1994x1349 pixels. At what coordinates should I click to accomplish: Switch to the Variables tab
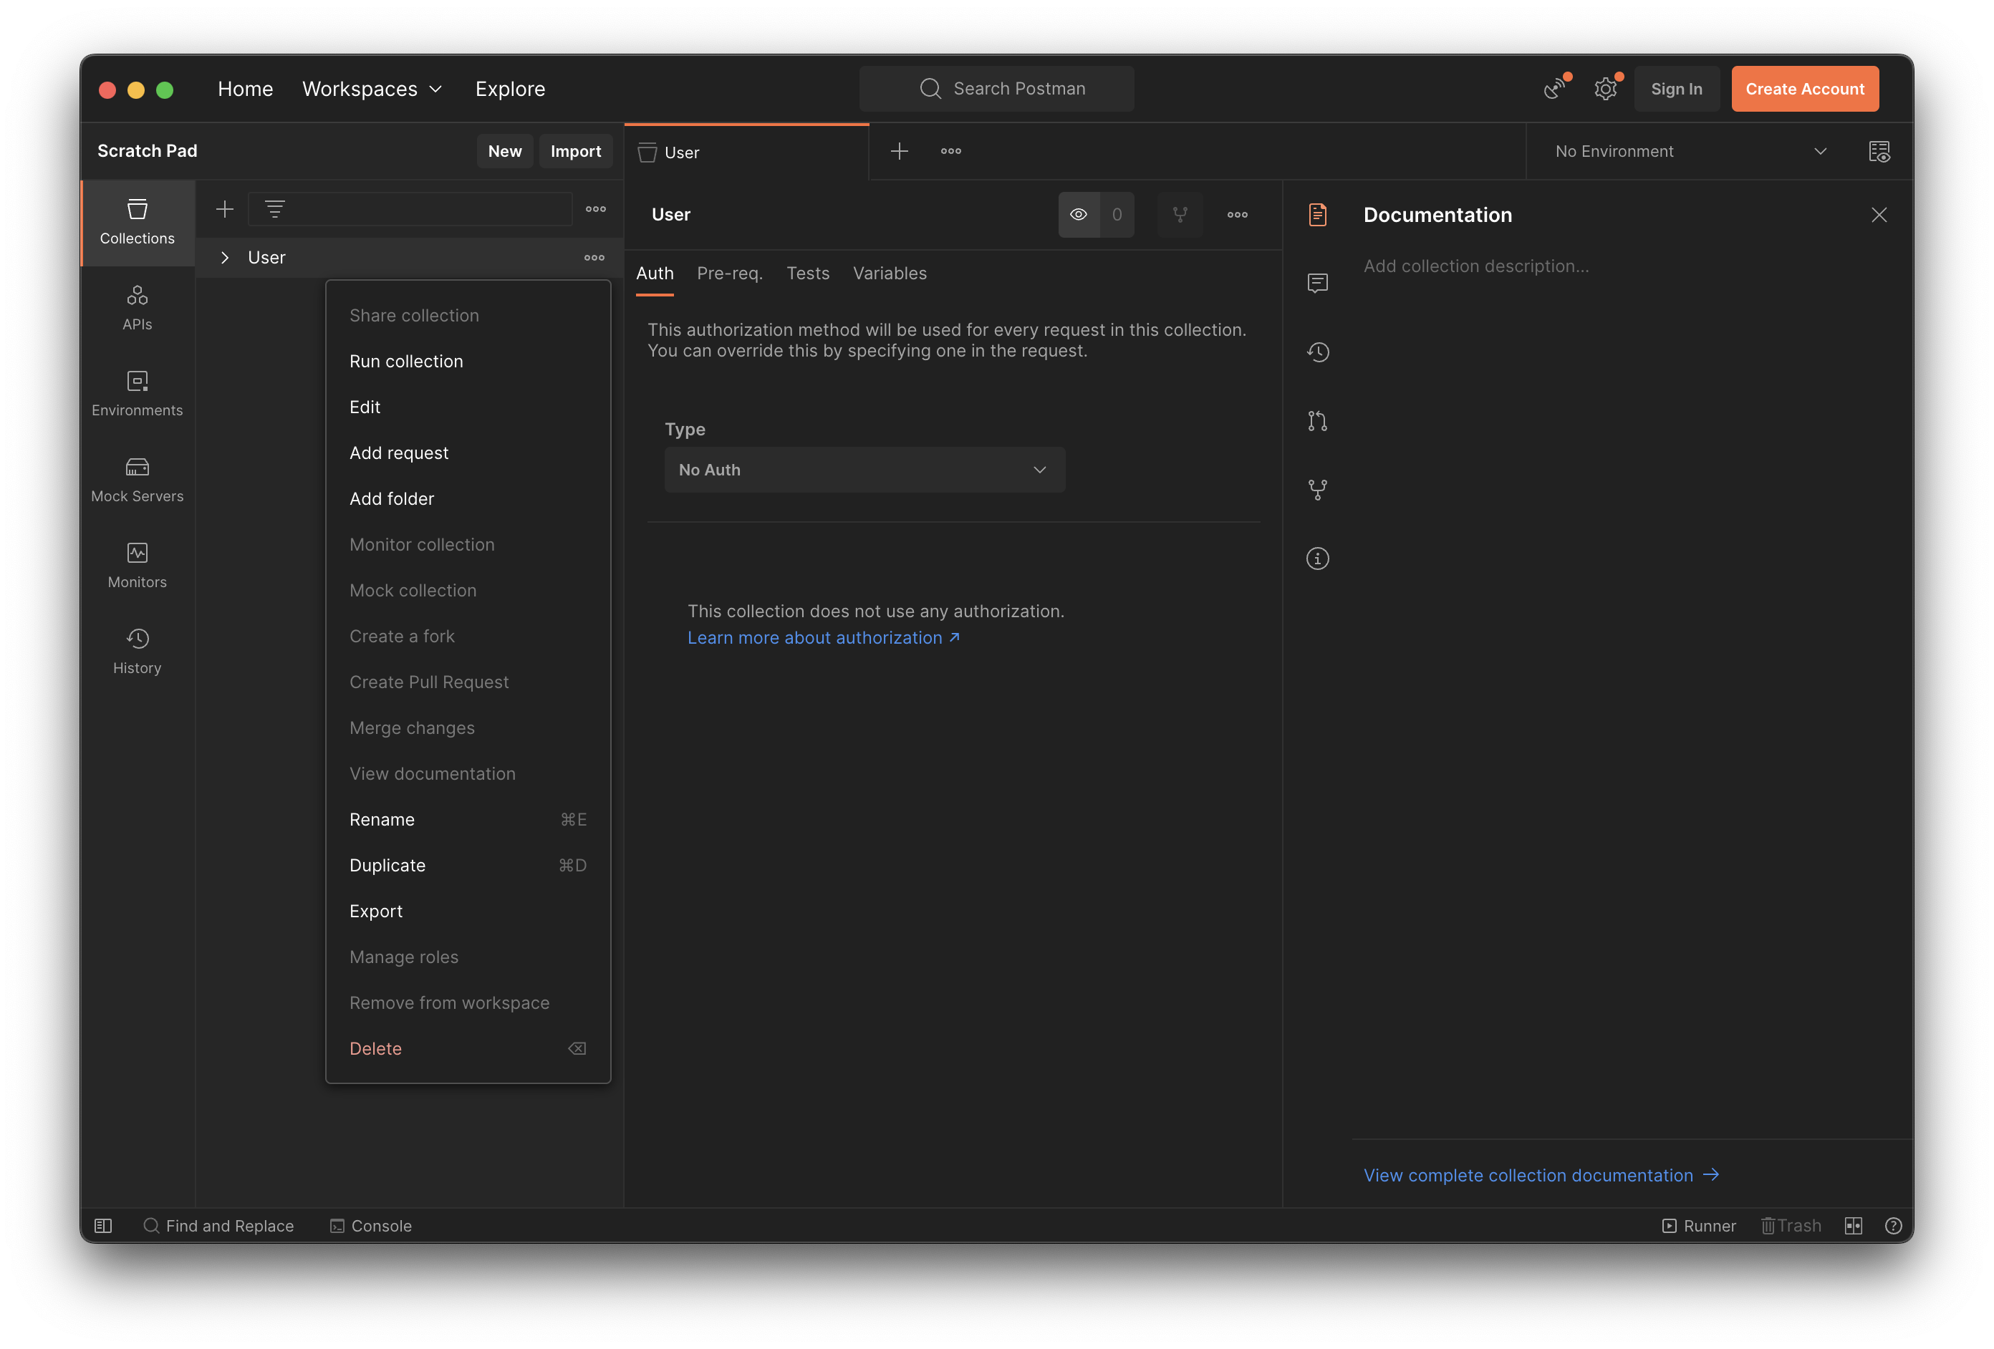point(889,273)
